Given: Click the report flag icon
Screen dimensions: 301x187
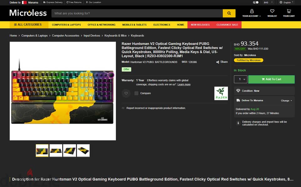Looking at the screenshot, I should [x=123, y=108].
